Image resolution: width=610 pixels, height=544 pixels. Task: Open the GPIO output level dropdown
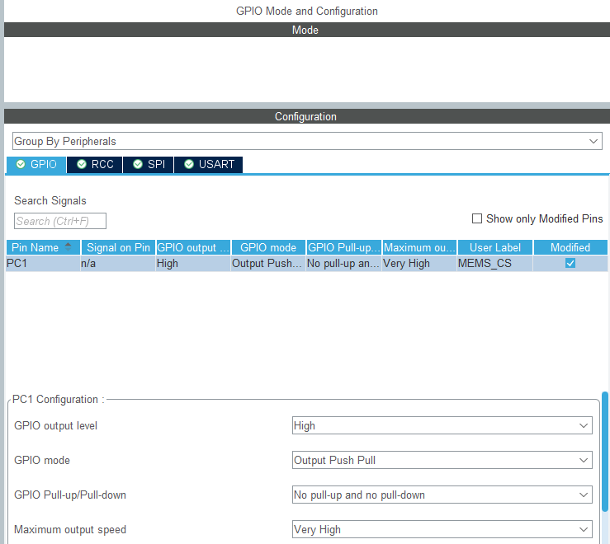click(442, 425)
